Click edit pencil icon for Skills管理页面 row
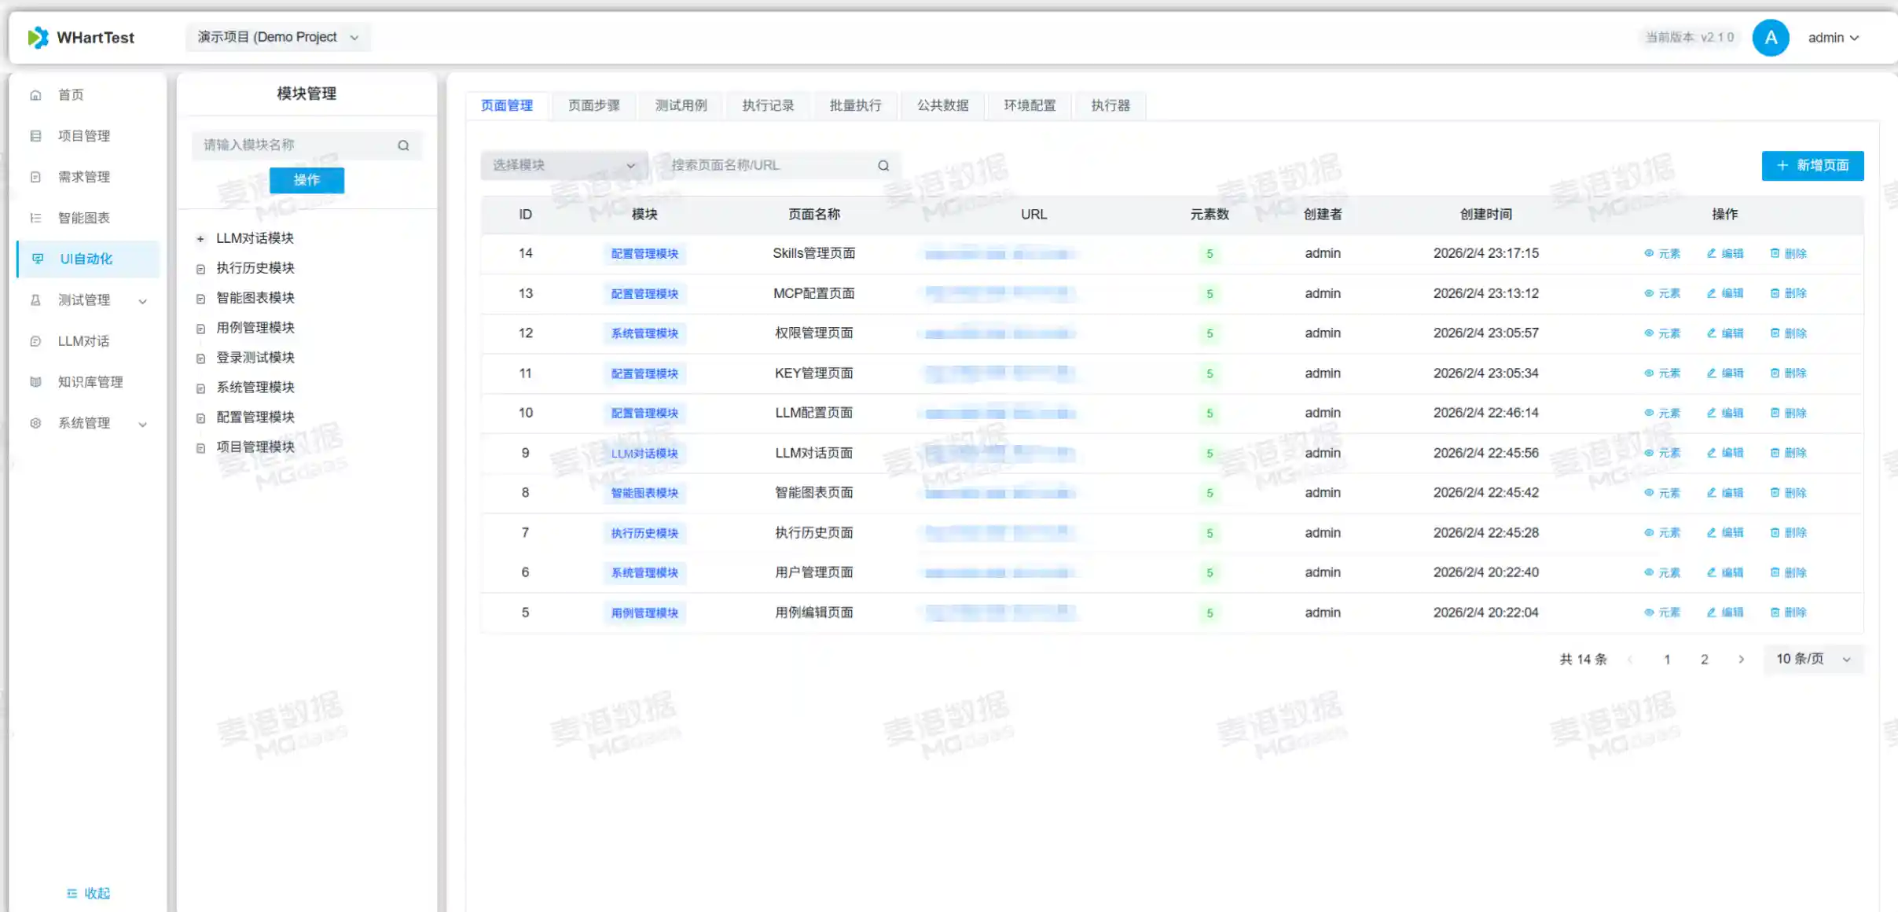This screenshot has width=1898, height=912. pyautogui.click(x=1711, y=253)
